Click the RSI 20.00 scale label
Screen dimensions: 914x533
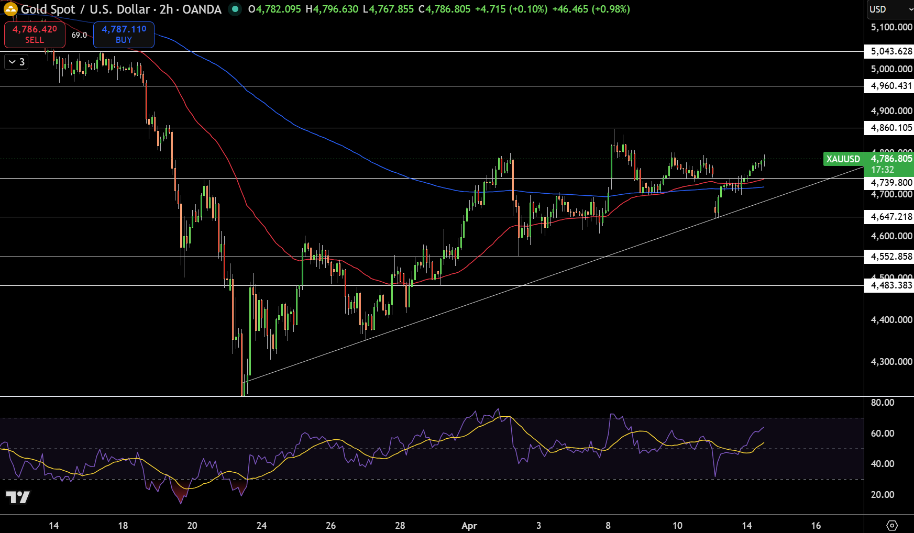point(883,495)
